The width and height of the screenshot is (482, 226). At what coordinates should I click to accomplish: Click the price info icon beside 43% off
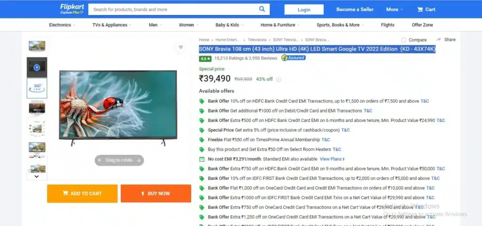[x=279, y=80]
